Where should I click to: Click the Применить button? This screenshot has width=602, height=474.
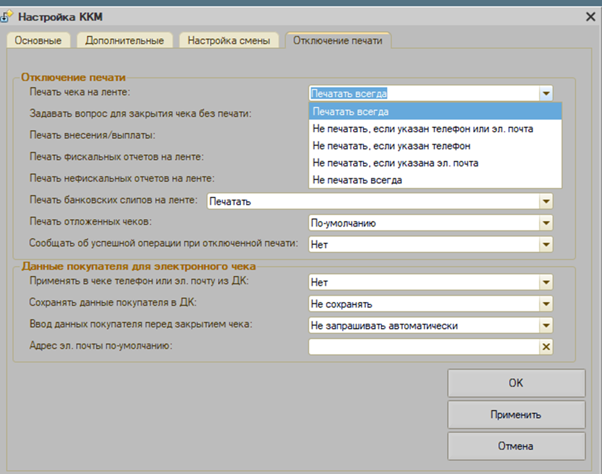[516, 415]
